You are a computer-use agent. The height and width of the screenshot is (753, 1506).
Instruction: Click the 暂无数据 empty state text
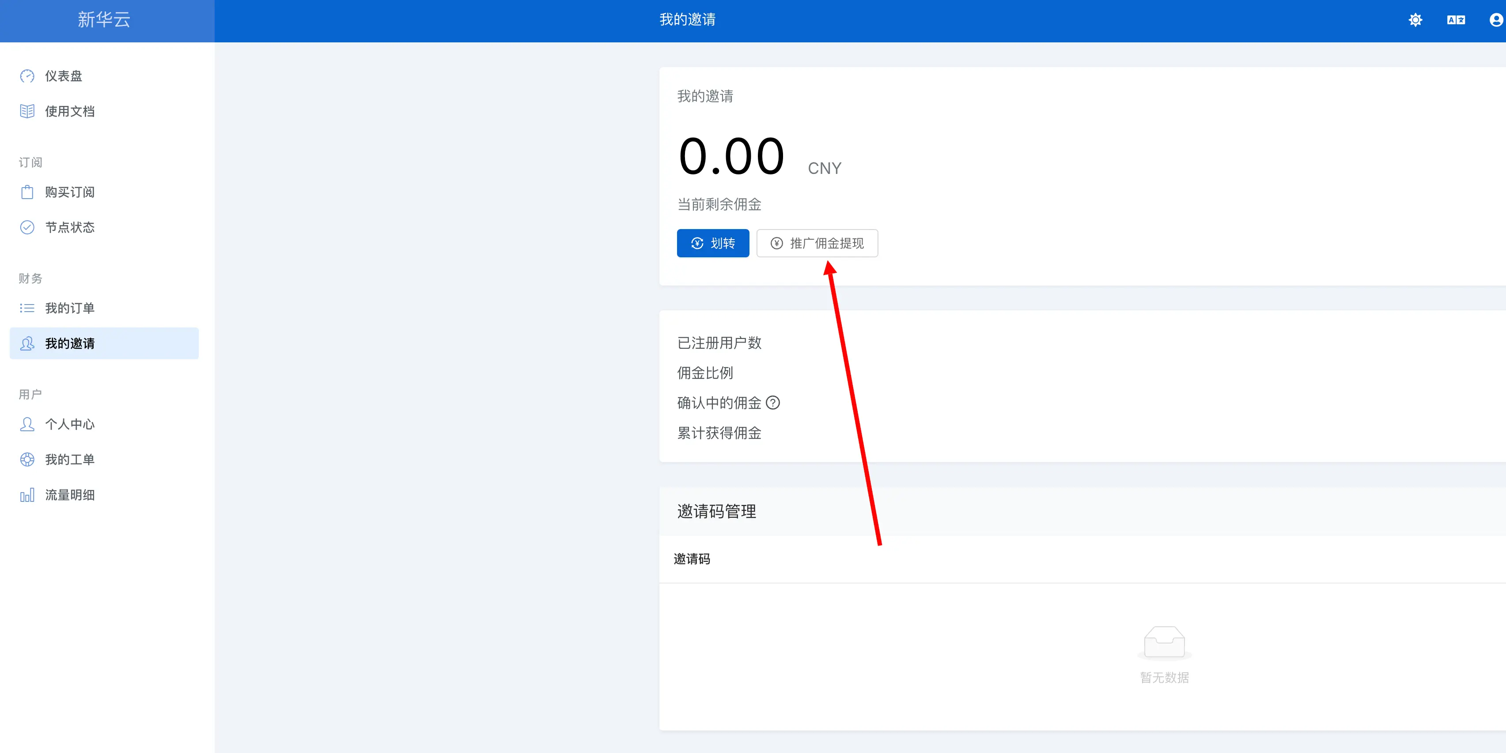point(1164,678)
